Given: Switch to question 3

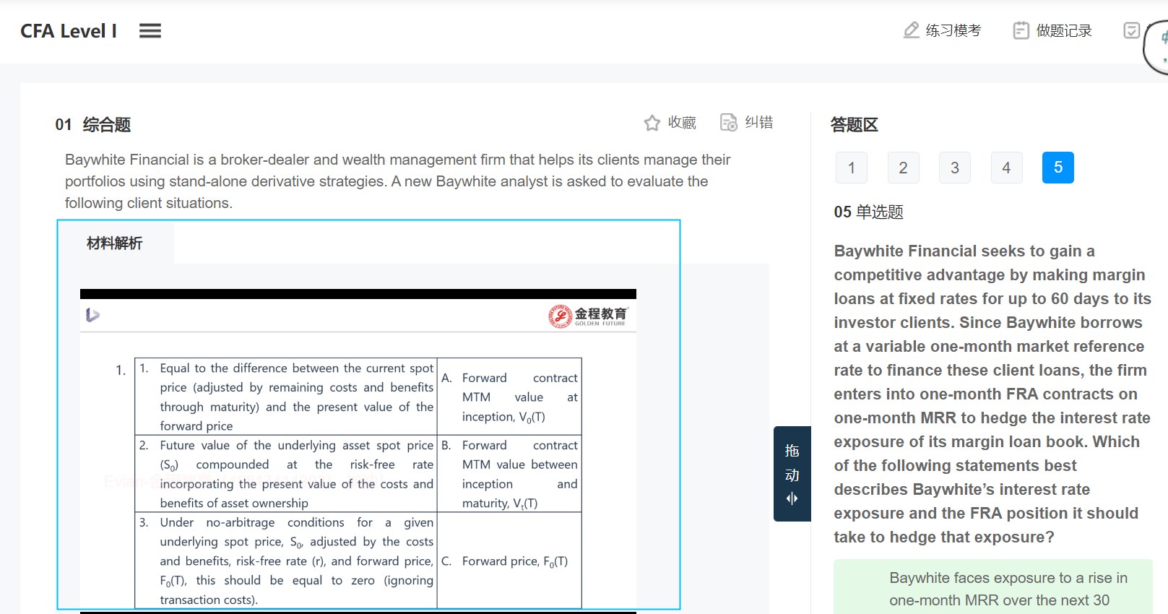Looking at the screenshot, I should pos(955,168).
